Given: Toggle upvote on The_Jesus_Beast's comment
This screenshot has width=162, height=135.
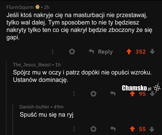Looking at the screenshot, I should point(132,94).
